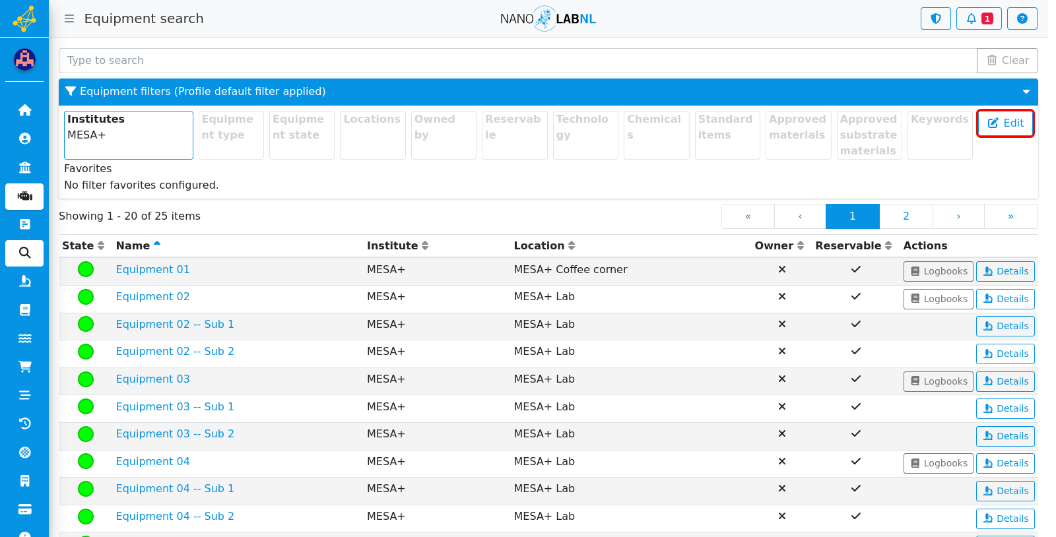Open Logbooks for Equipment 04
Image resolution: width=1056 pixels, height=537 pixels.
tap(939, 463)
